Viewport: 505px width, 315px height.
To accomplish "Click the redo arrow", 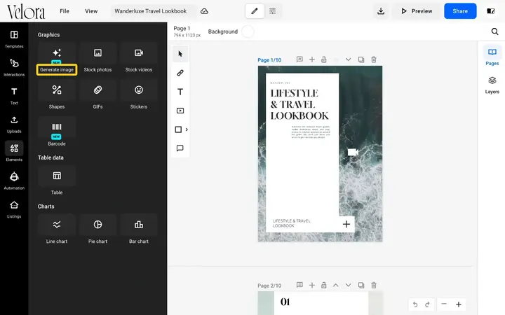I will [x=427, y=304].
